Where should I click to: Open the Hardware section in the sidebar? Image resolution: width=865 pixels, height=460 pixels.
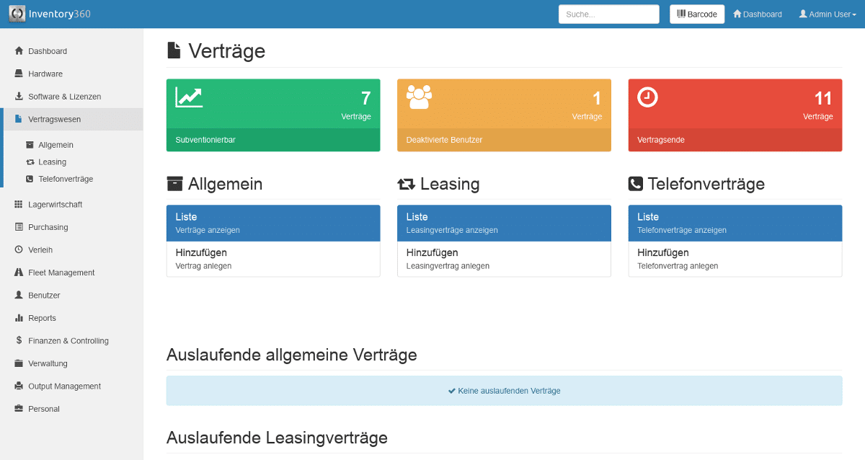(x=45, y=73)
